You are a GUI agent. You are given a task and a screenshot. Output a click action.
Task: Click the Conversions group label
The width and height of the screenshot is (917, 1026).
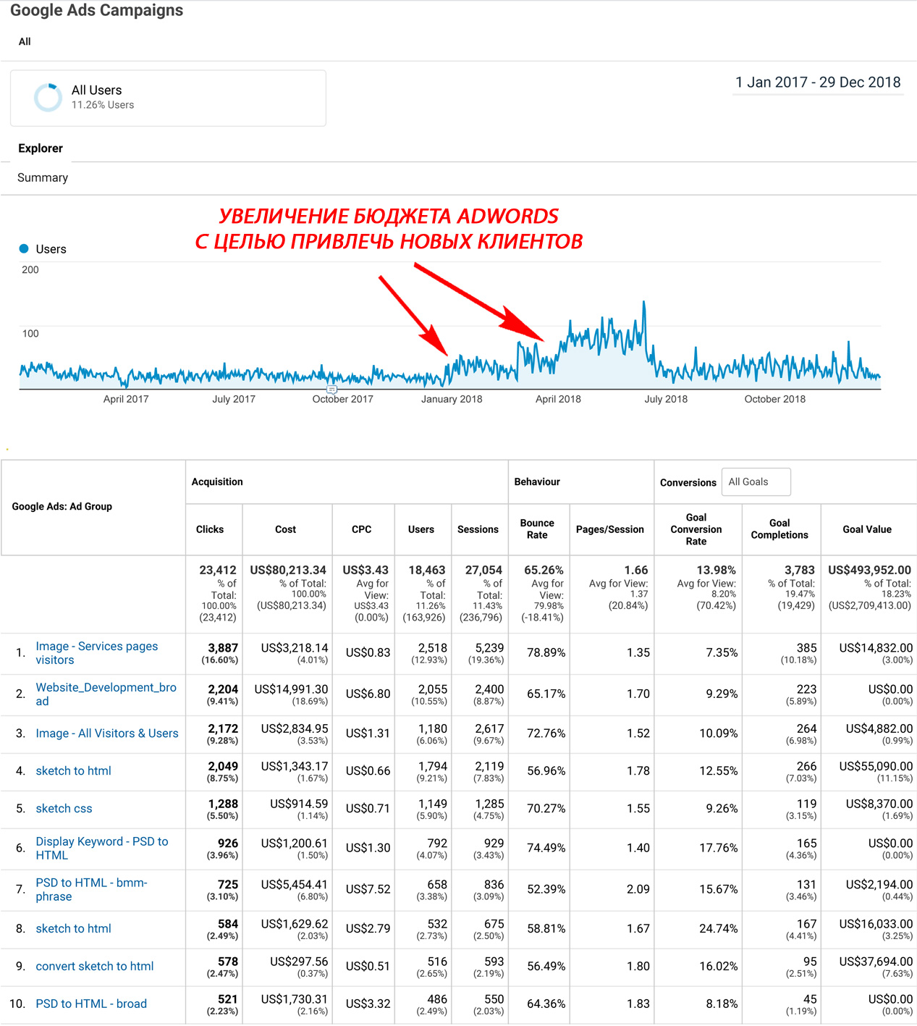pos(688,482)
